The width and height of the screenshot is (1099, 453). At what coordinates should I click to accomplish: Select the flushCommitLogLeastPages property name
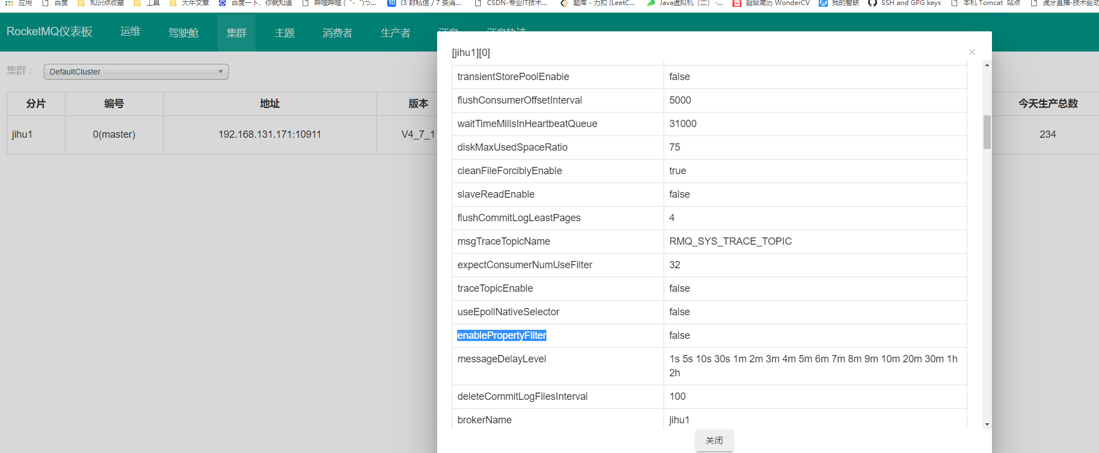[x=519, y=218]
